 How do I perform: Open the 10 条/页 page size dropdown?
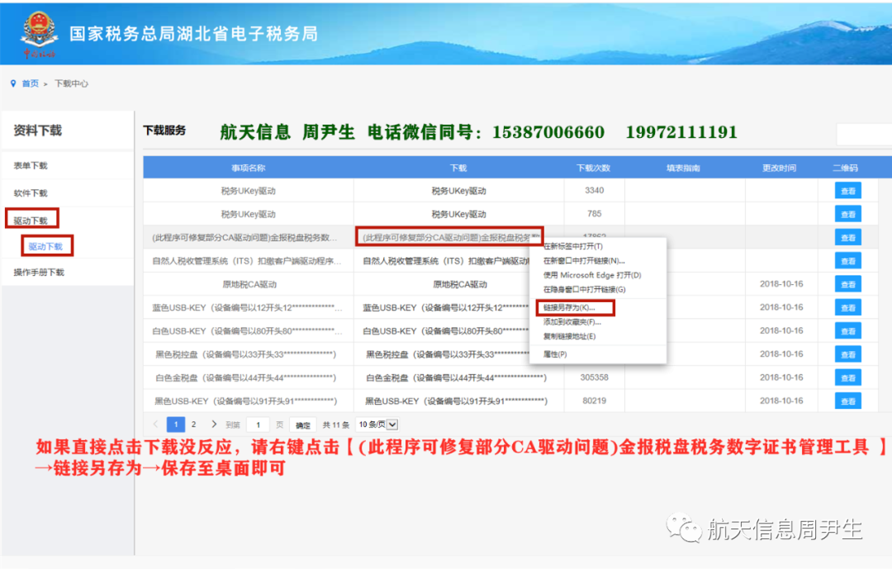point(377,424)
